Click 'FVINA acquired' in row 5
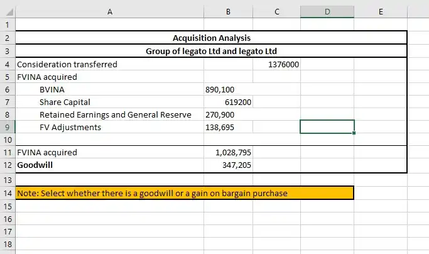This screenshot has width=429, height=254. [110, 77]
